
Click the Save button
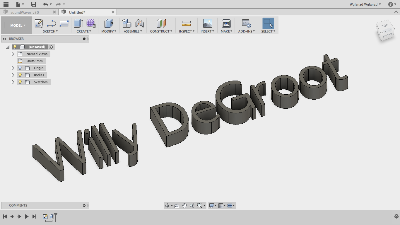coord(34,4)
